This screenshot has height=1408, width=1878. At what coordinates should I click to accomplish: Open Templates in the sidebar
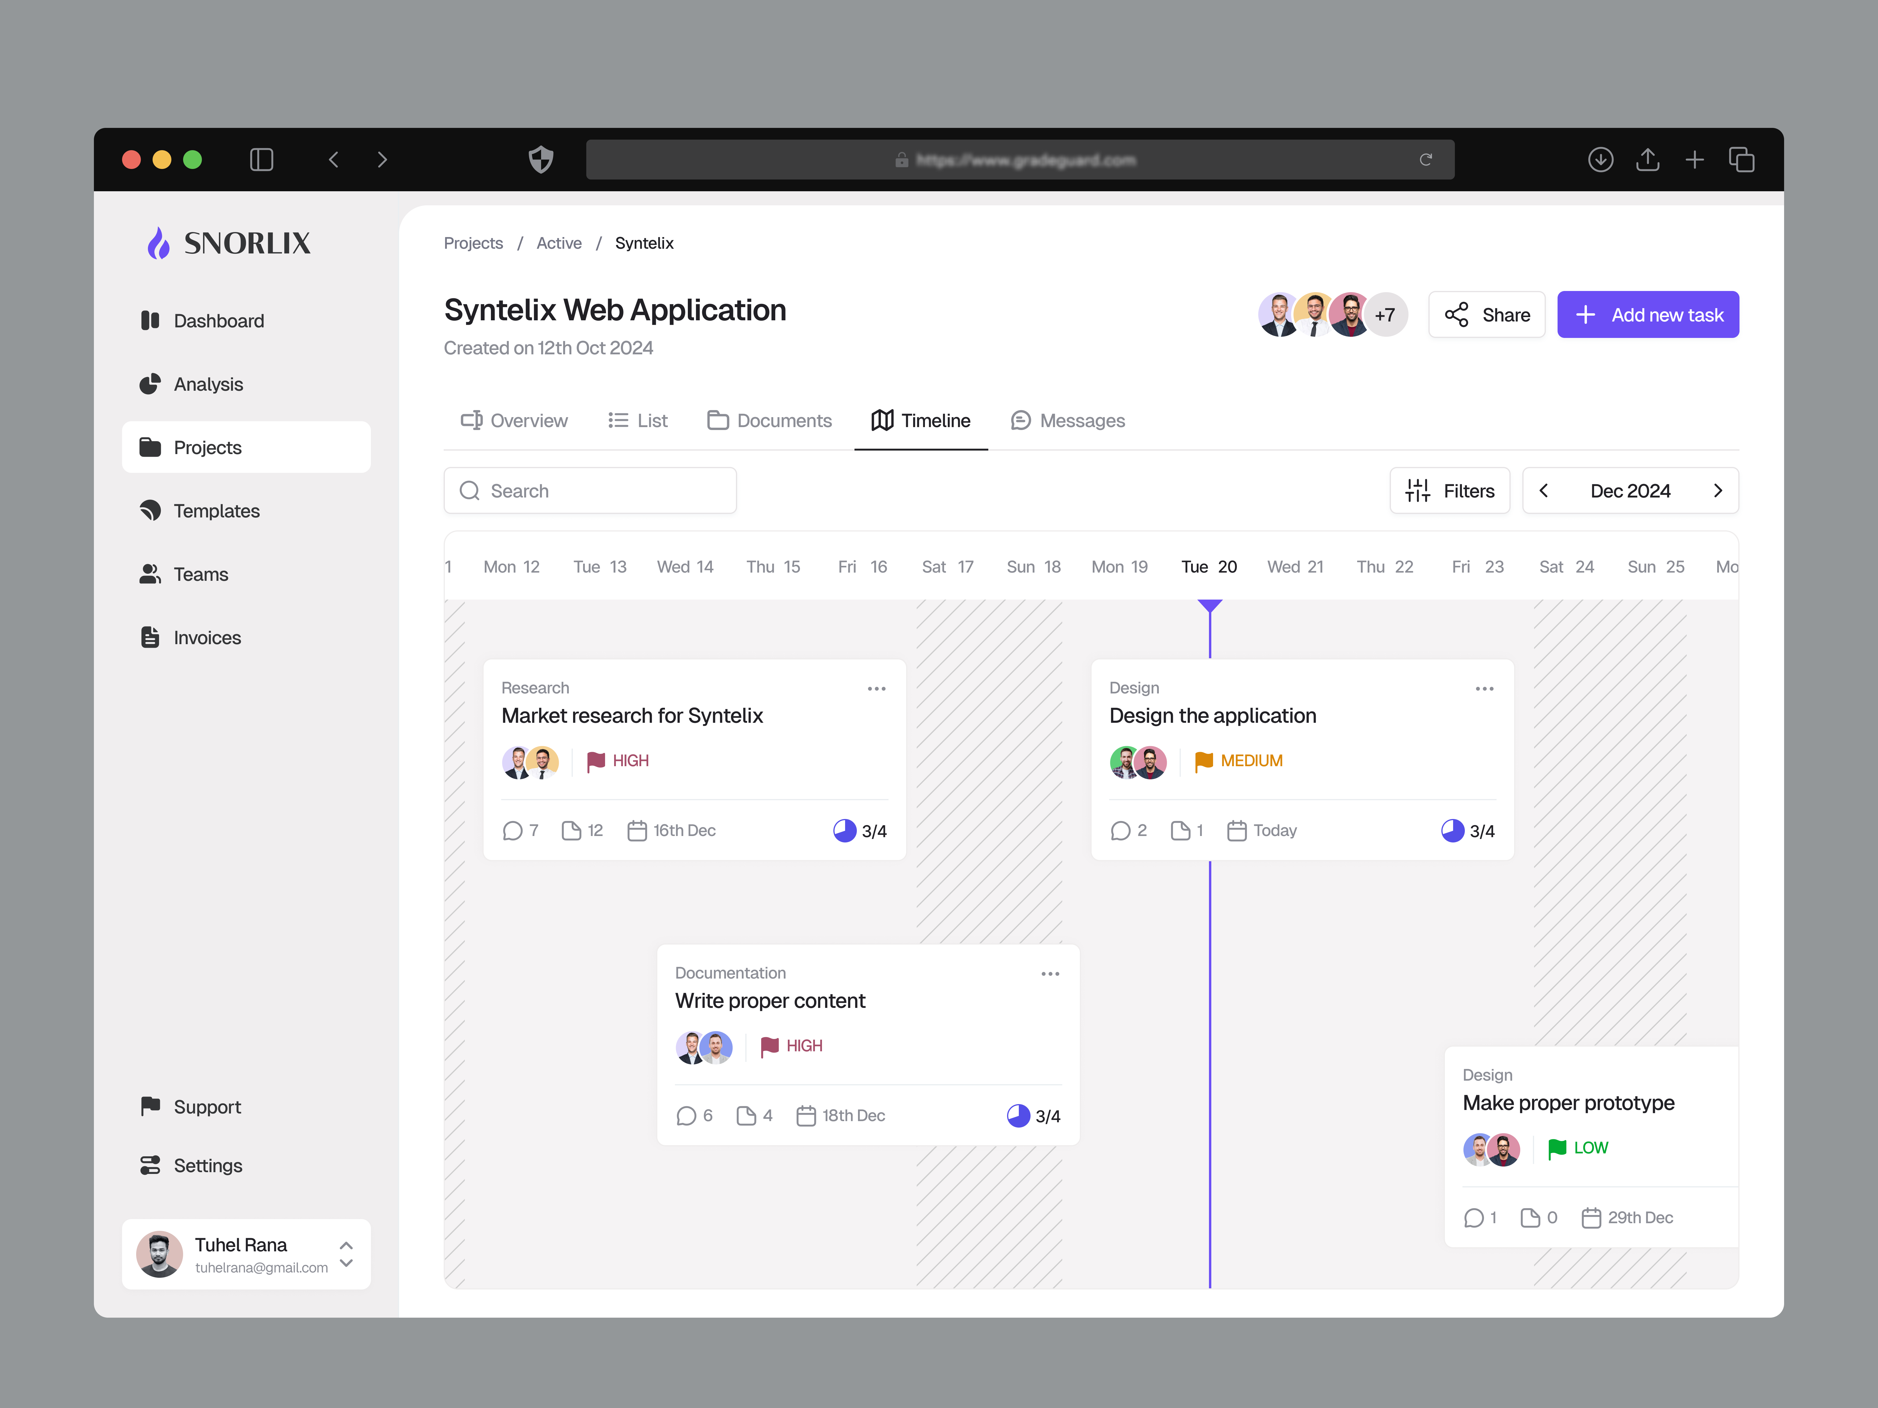(246, 511)
